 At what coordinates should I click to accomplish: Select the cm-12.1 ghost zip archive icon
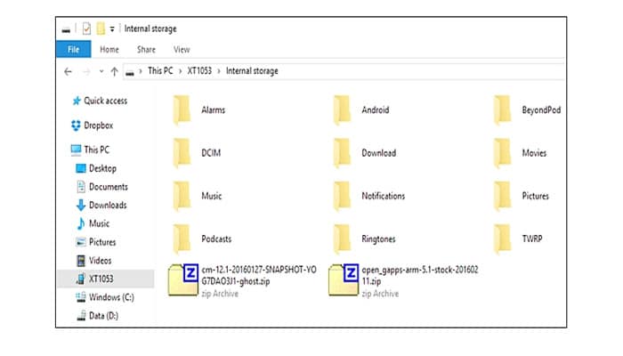tap(182, 279)
